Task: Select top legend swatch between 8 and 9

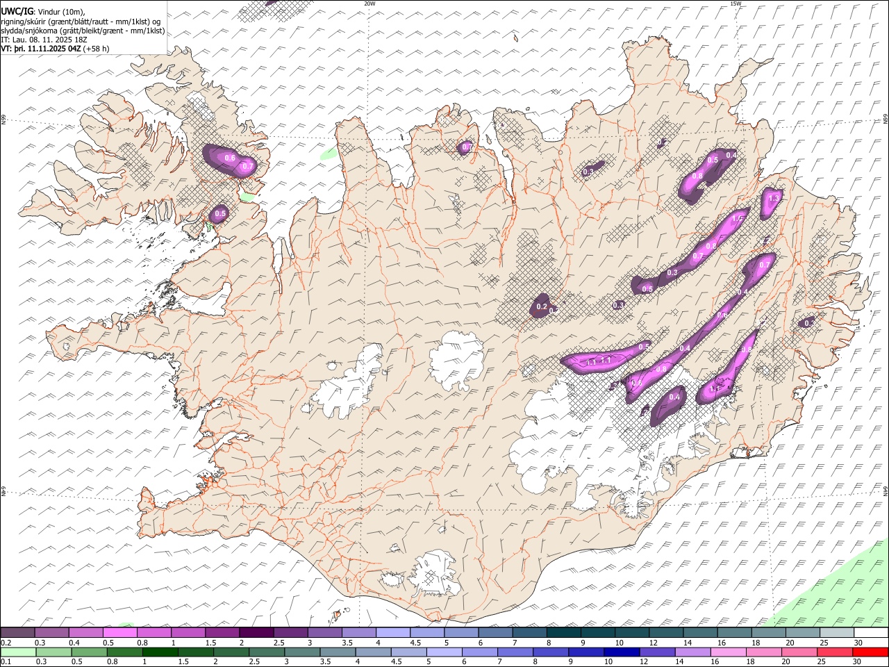Action: [x=564, y=632]
